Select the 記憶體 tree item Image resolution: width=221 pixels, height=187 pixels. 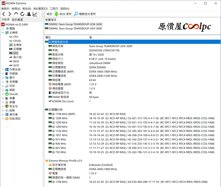click(15, 49)
